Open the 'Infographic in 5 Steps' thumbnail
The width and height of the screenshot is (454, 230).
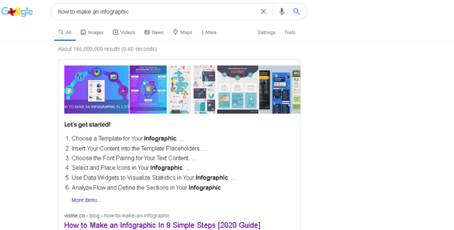148,89
